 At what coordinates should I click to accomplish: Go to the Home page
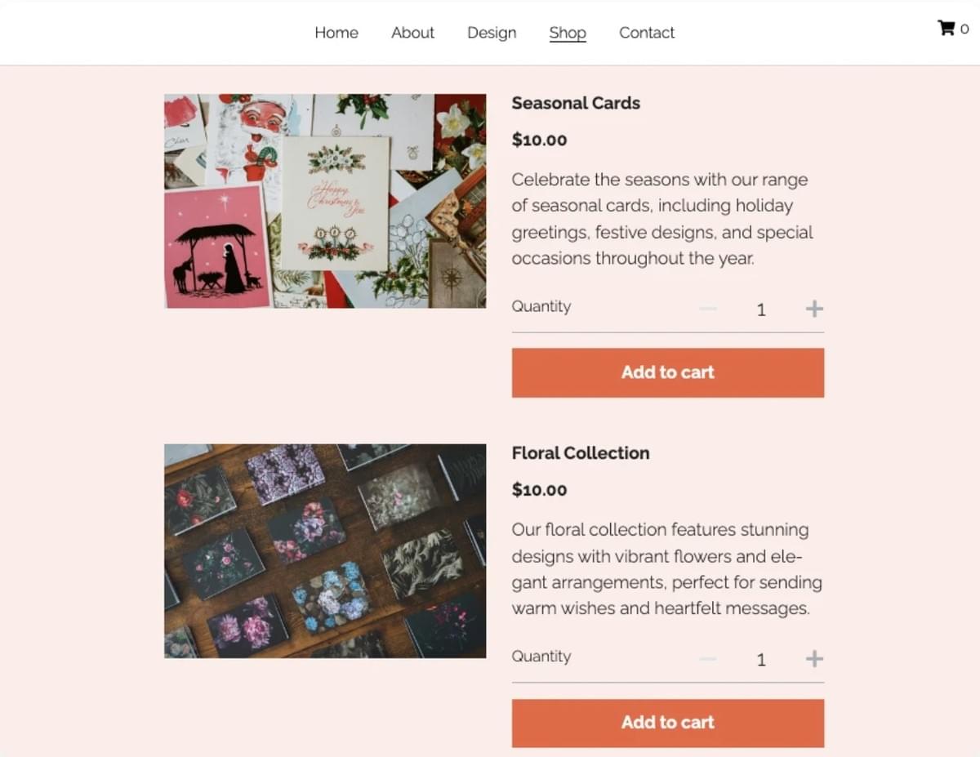point(336,33)
